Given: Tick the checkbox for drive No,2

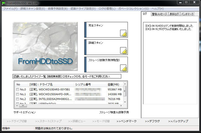Looking at the screenshot, I should (x=17, y=99).
